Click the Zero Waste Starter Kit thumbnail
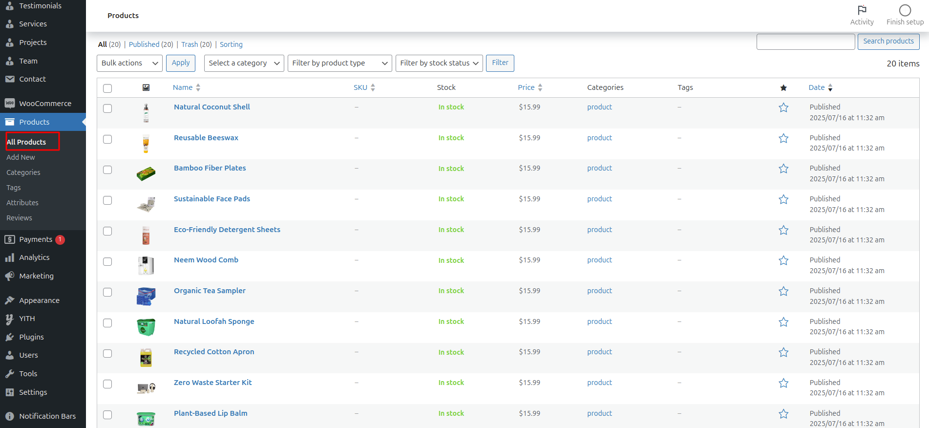The image size is (929, 428). [146, 388]
